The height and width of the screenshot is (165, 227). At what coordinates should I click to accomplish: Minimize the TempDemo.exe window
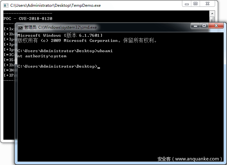click(187, 4)
